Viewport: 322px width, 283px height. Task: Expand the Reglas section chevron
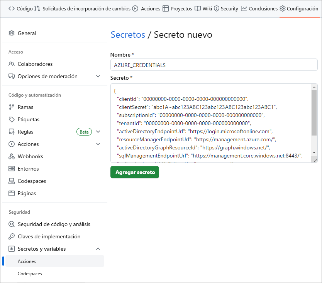pos(98,132)
